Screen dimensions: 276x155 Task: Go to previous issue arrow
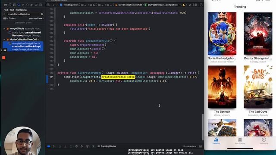(x=181, y=5)
